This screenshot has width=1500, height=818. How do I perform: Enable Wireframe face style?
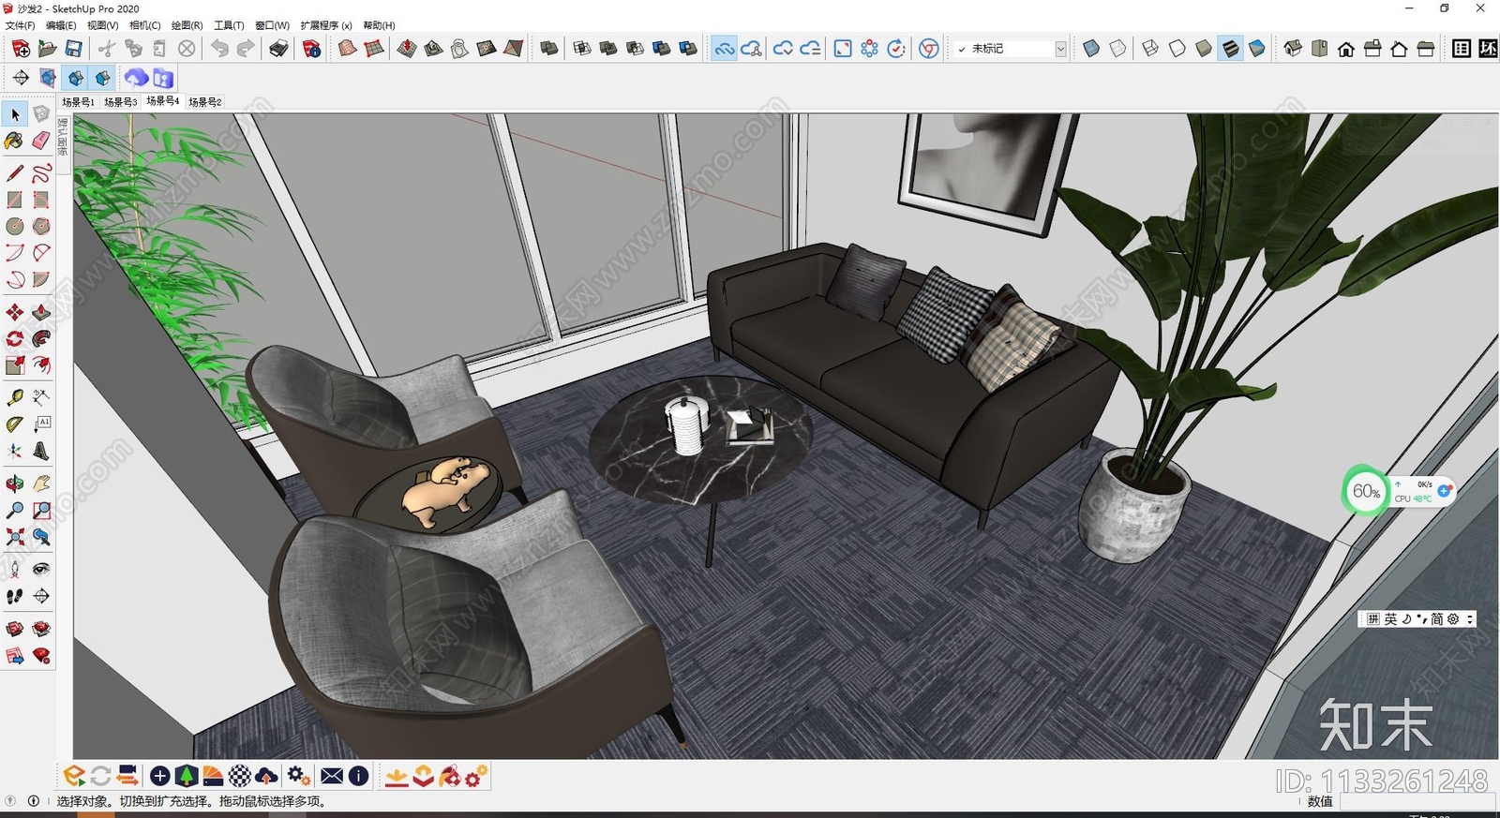(1150, 48)
